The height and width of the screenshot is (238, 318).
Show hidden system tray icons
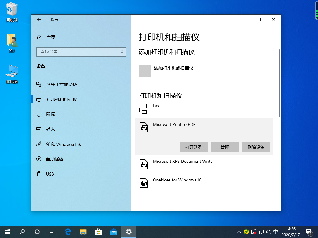[239, 232]
